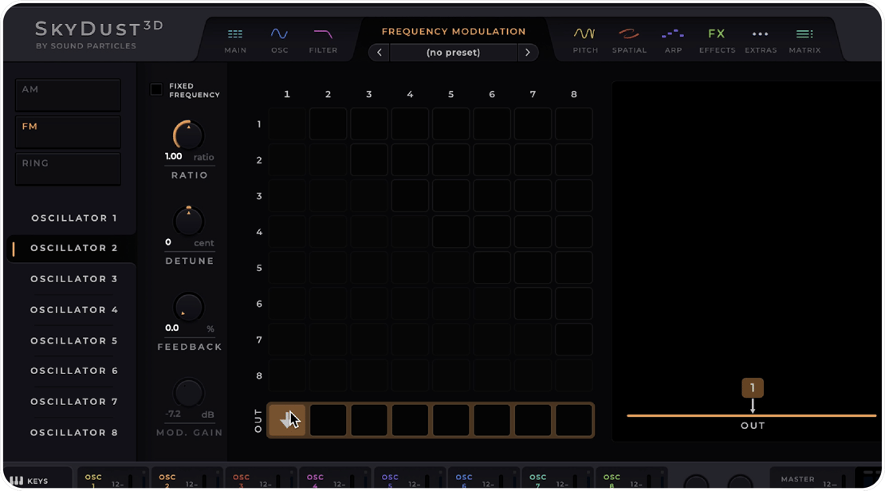Go to previous preset with left arrow

(x=380, y=53)
